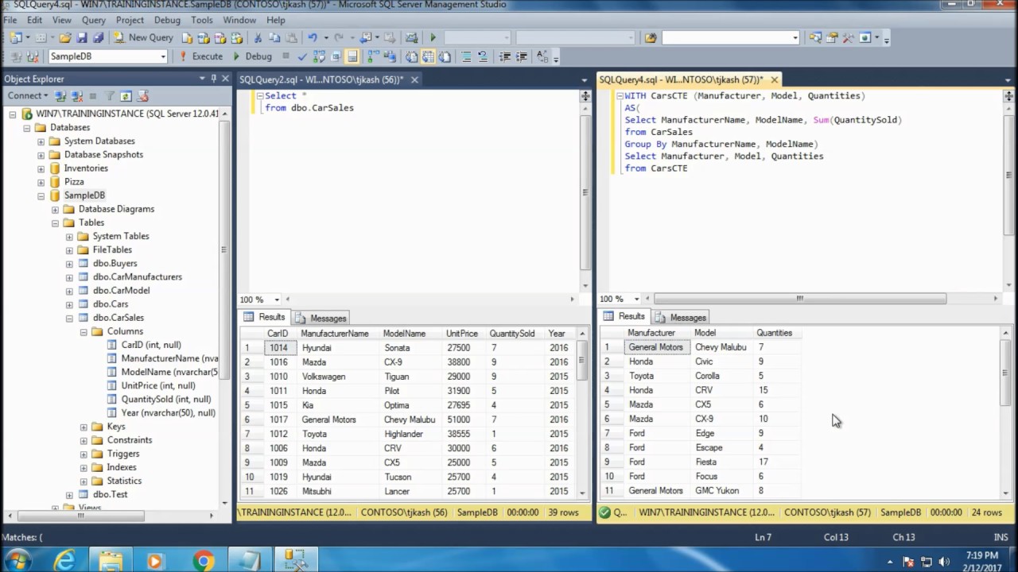This screenshot has height=572, width=1018.
Task: Click the Decrease Indent icon
Action: (x=504, y=56)
